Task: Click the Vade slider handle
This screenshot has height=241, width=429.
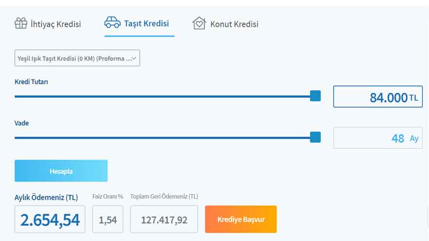Action: coord(315,137)
